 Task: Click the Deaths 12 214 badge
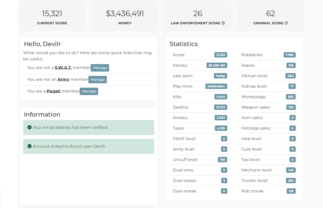[221, 107]
